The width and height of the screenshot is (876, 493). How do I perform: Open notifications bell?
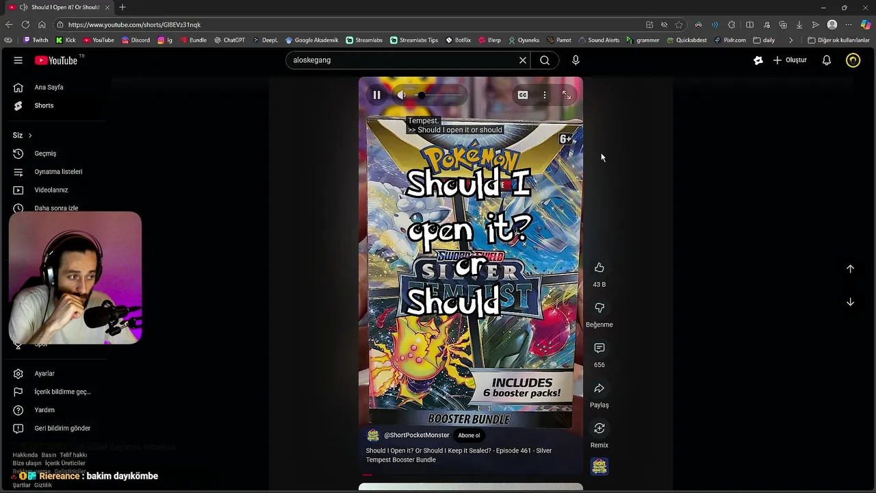827,60
